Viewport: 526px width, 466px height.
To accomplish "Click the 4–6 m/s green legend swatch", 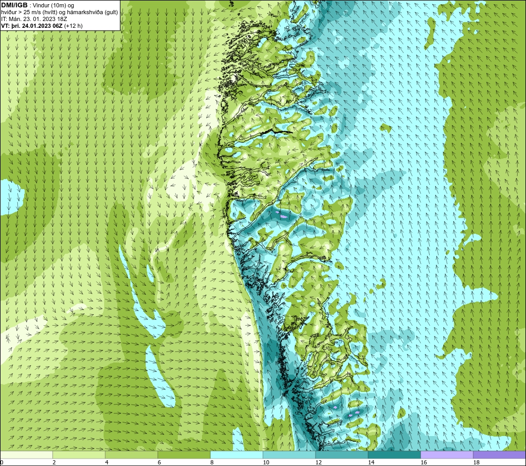I will click(131, 455).
